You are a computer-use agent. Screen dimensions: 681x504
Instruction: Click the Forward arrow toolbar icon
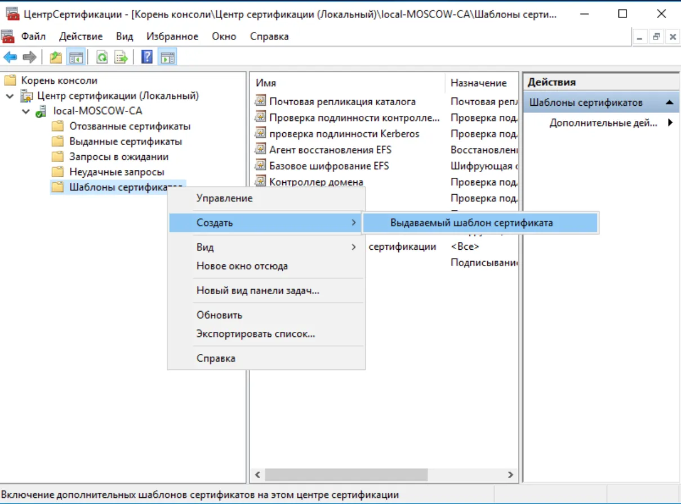pos(29,57)
